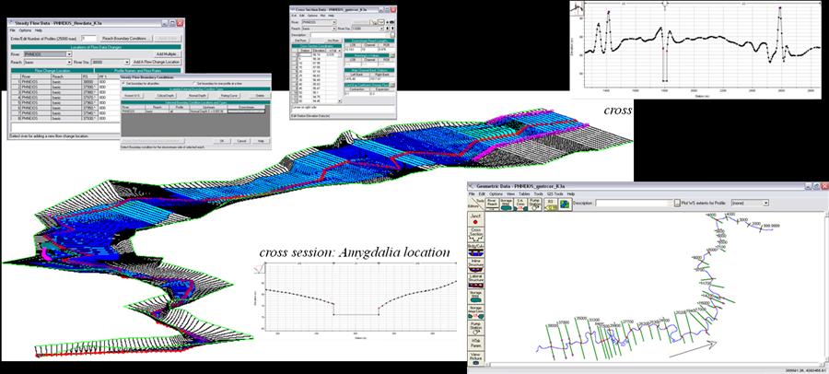Select the Pump Station tool in top toolbar

click(535, 205)
